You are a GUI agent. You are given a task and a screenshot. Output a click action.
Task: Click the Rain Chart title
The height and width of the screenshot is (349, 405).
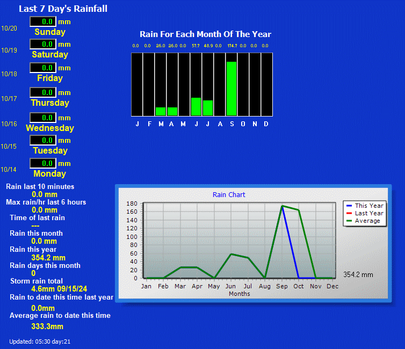[229, 195]
